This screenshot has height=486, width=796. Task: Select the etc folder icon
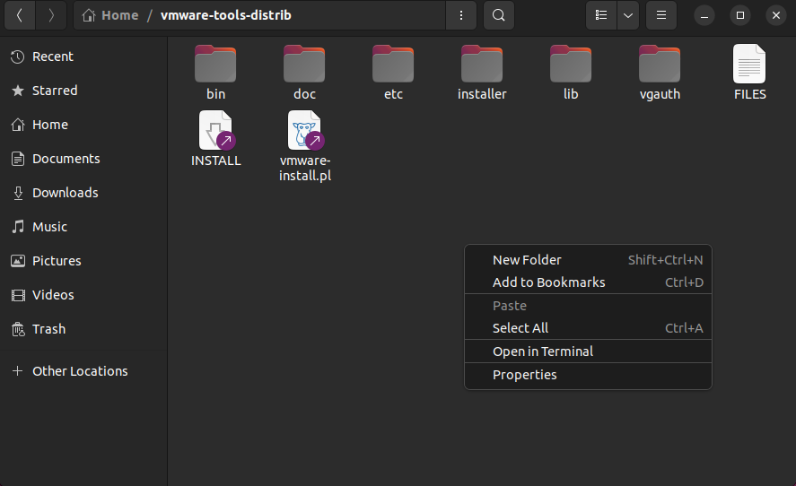coord(393,64)
